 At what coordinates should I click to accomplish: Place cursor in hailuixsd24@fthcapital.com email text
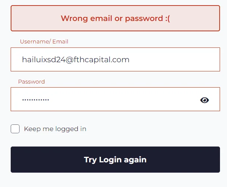[x=76, y=60]
